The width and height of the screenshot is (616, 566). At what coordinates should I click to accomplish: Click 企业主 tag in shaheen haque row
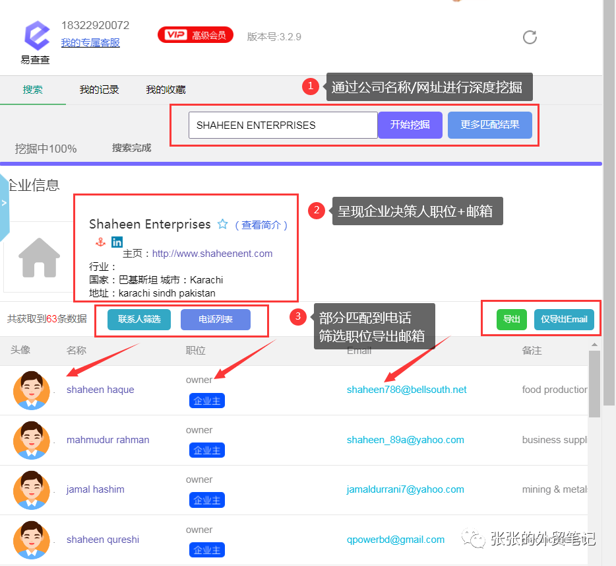click(207, 401)
